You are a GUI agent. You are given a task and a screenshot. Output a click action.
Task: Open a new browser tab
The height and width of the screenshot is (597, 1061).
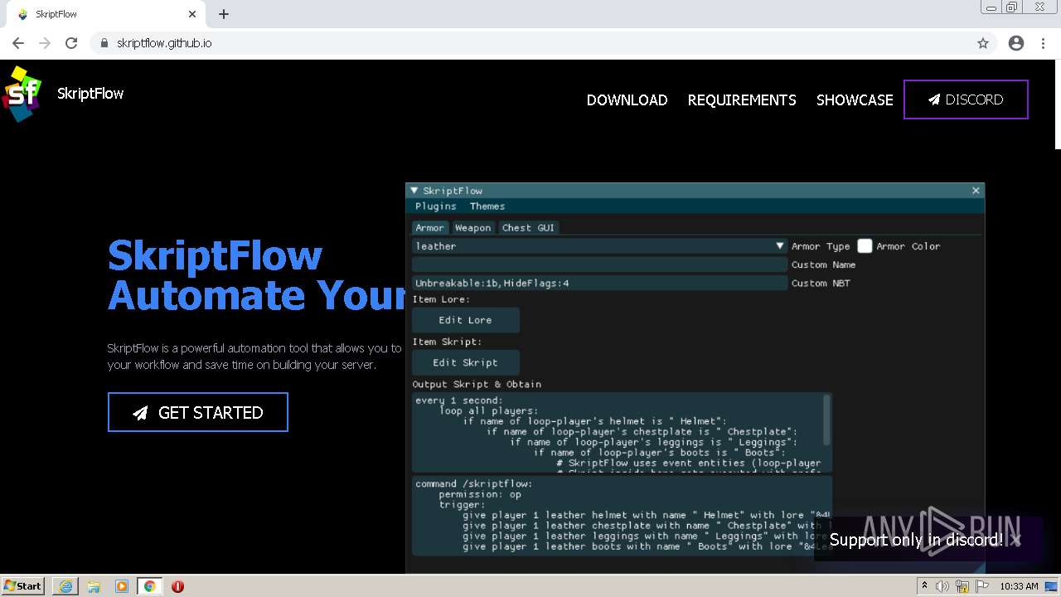pos(224,14)
